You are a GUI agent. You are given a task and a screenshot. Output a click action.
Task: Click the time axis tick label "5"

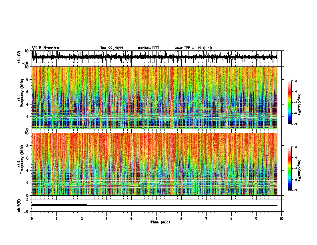click(156, 219)
